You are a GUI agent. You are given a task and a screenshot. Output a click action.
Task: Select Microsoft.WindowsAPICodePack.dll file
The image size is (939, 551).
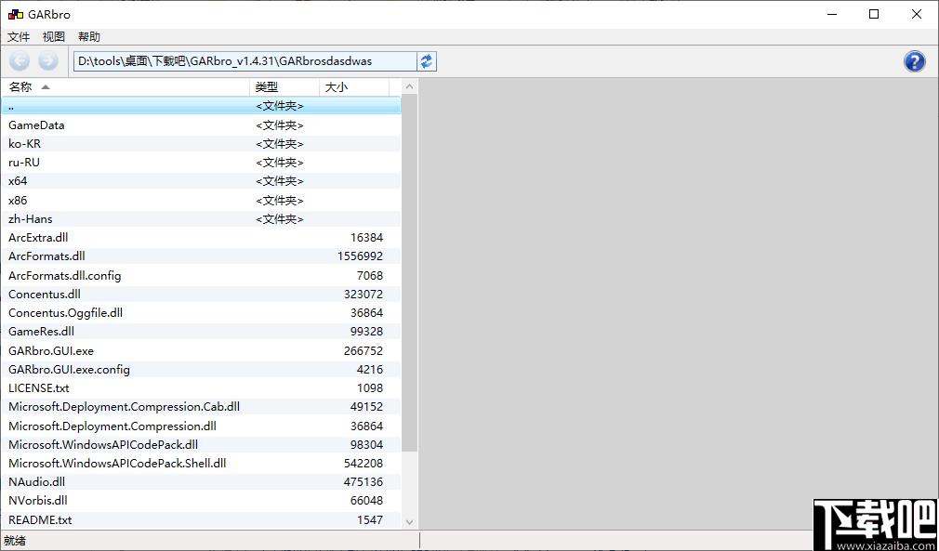tap(201, 444)
